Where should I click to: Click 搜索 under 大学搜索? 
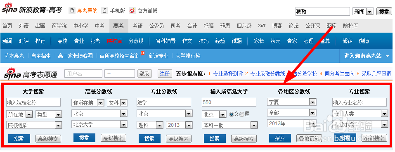19,138
